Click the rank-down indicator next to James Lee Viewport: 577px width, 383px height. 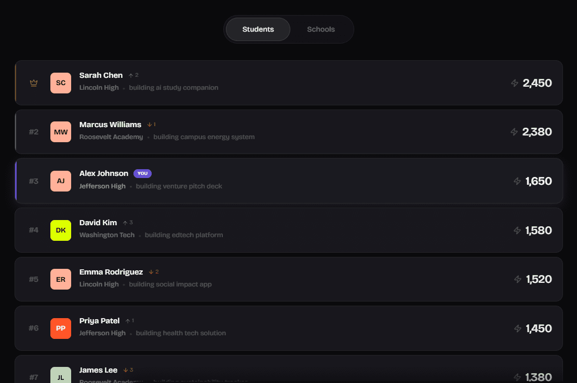pyautogui.click(x=128, y=370)
